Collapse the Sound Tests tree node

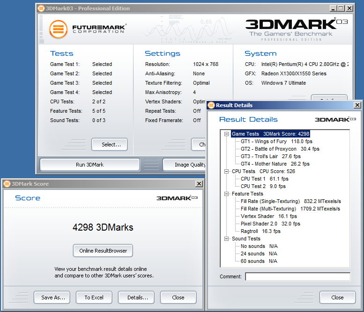(226, 239)
